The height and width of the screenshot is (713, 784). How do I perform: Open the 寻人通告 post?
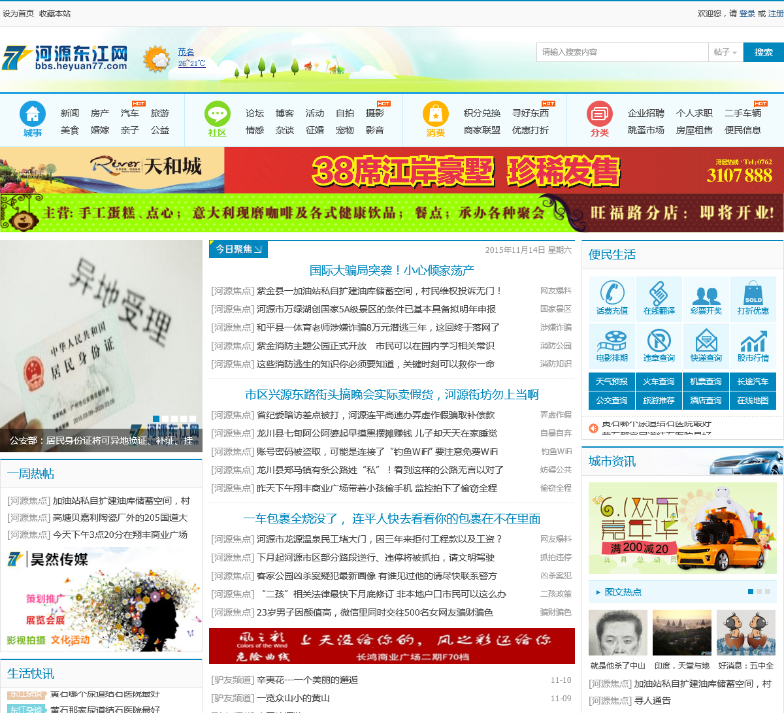pyautogui.click(x=652, y=701)
